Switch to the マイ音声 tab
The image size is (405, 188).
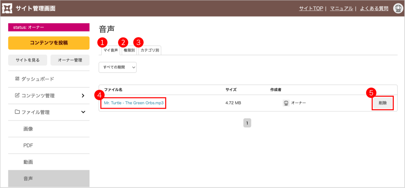coord(111,50)
